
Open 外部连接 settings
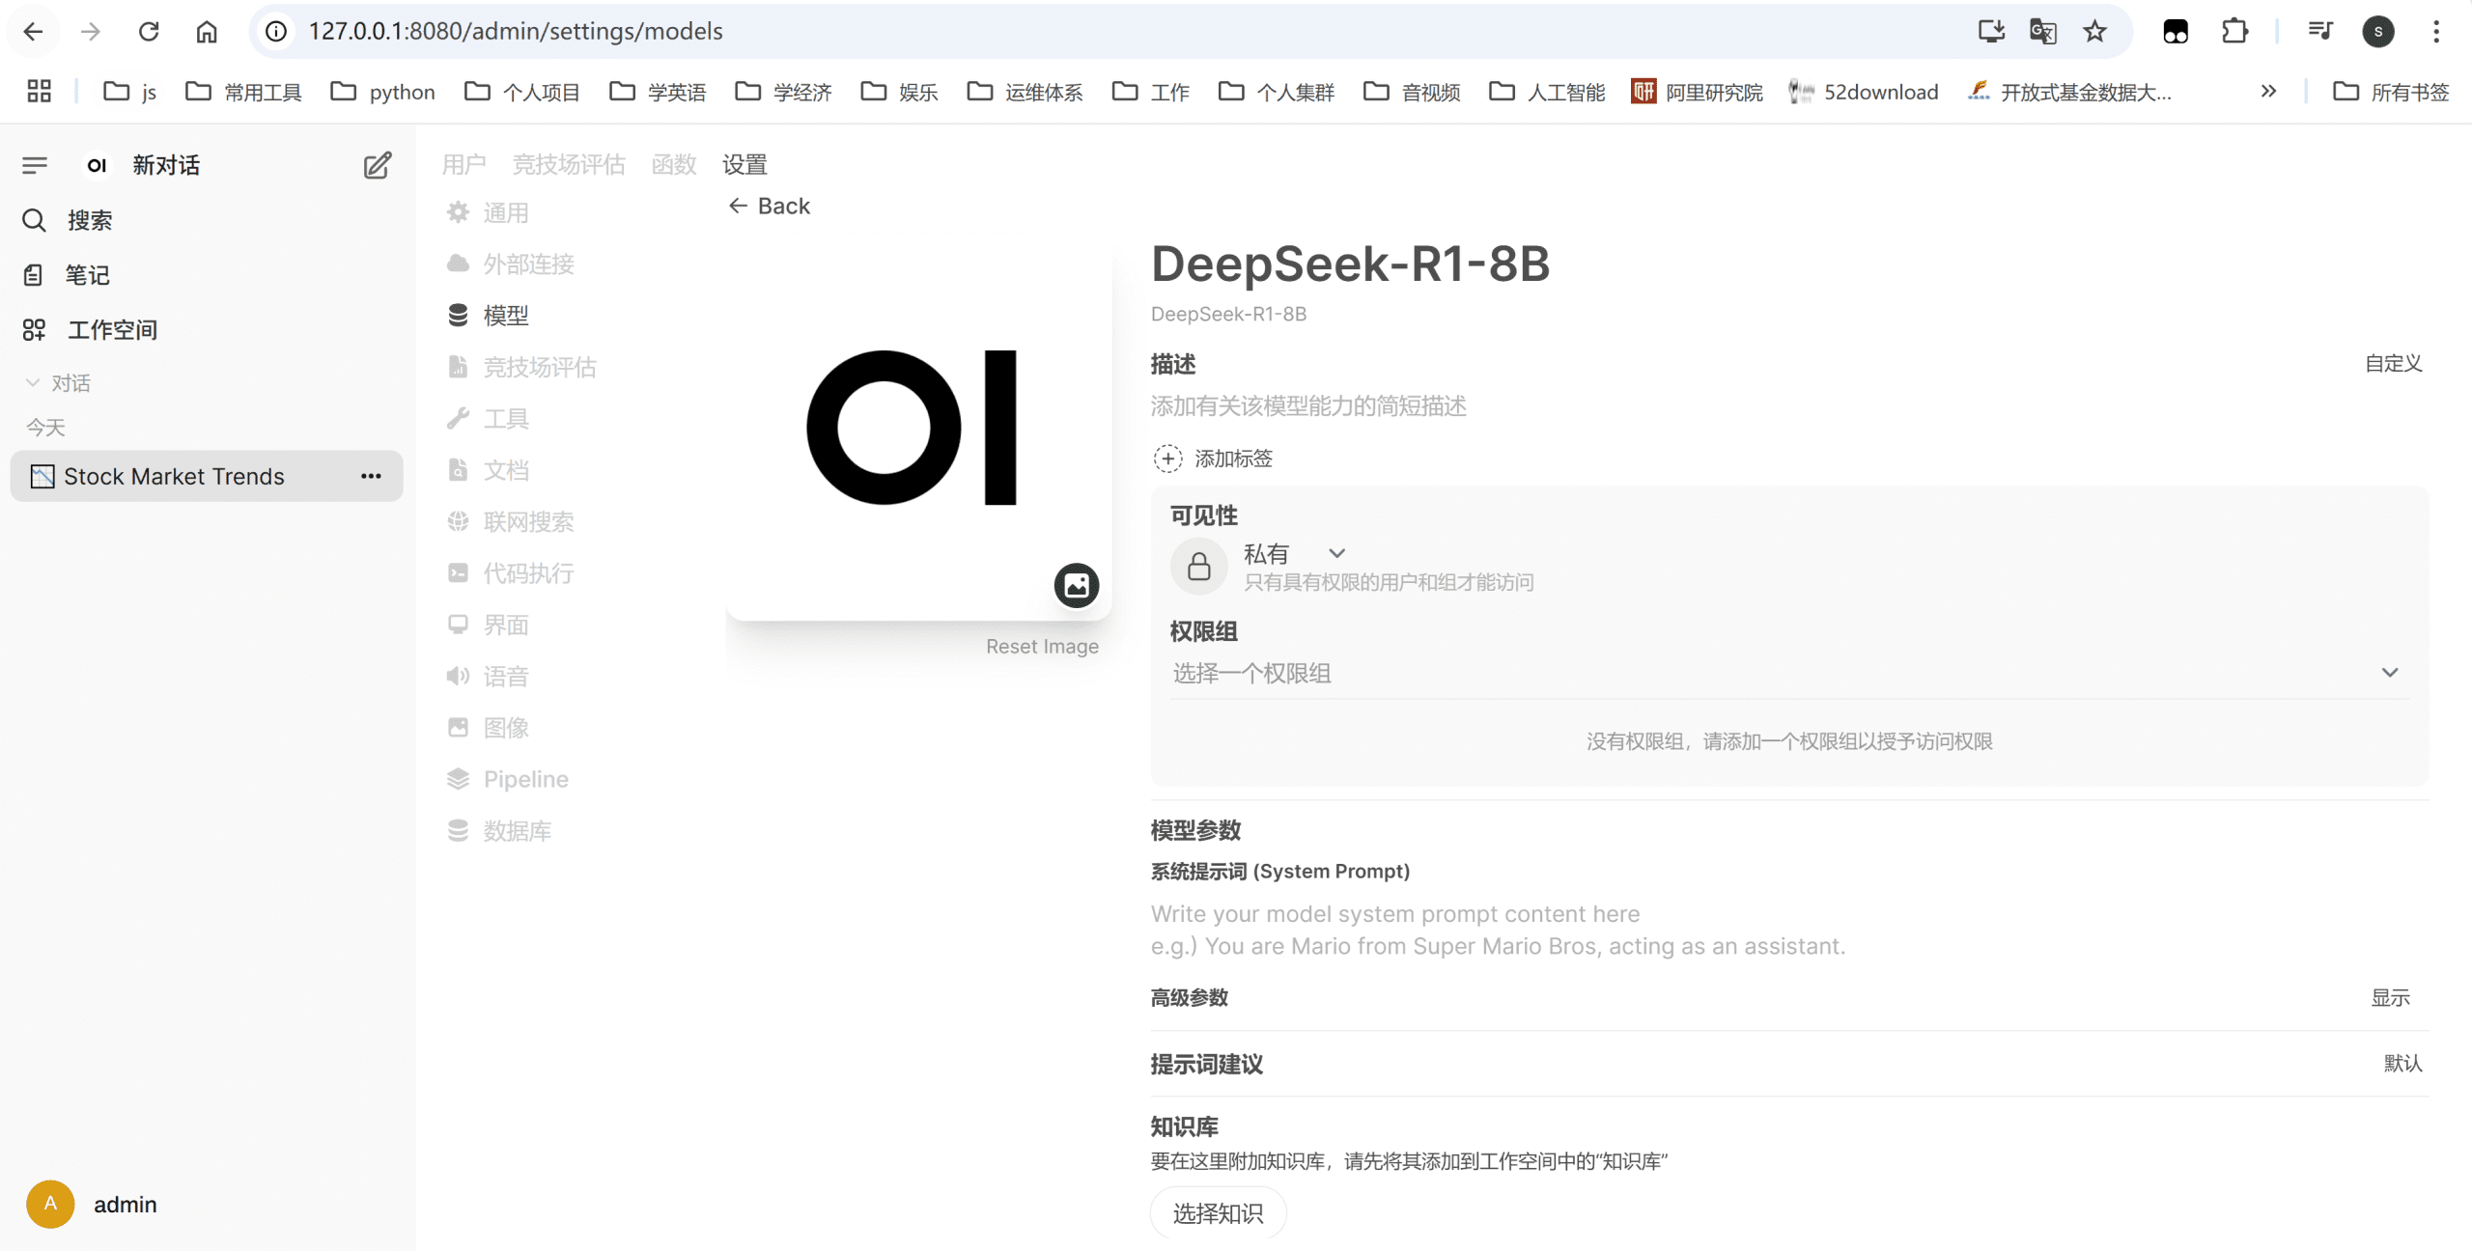point(512,264)
